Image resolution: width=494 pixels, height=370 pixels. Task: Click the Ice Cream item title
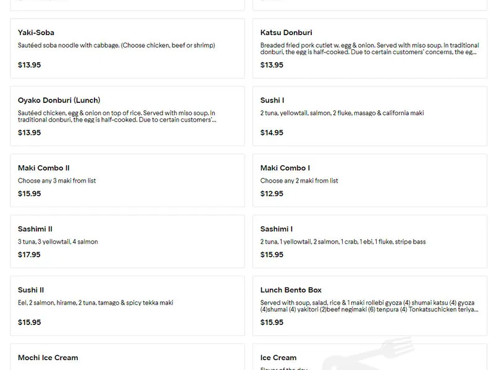[278, 358]
